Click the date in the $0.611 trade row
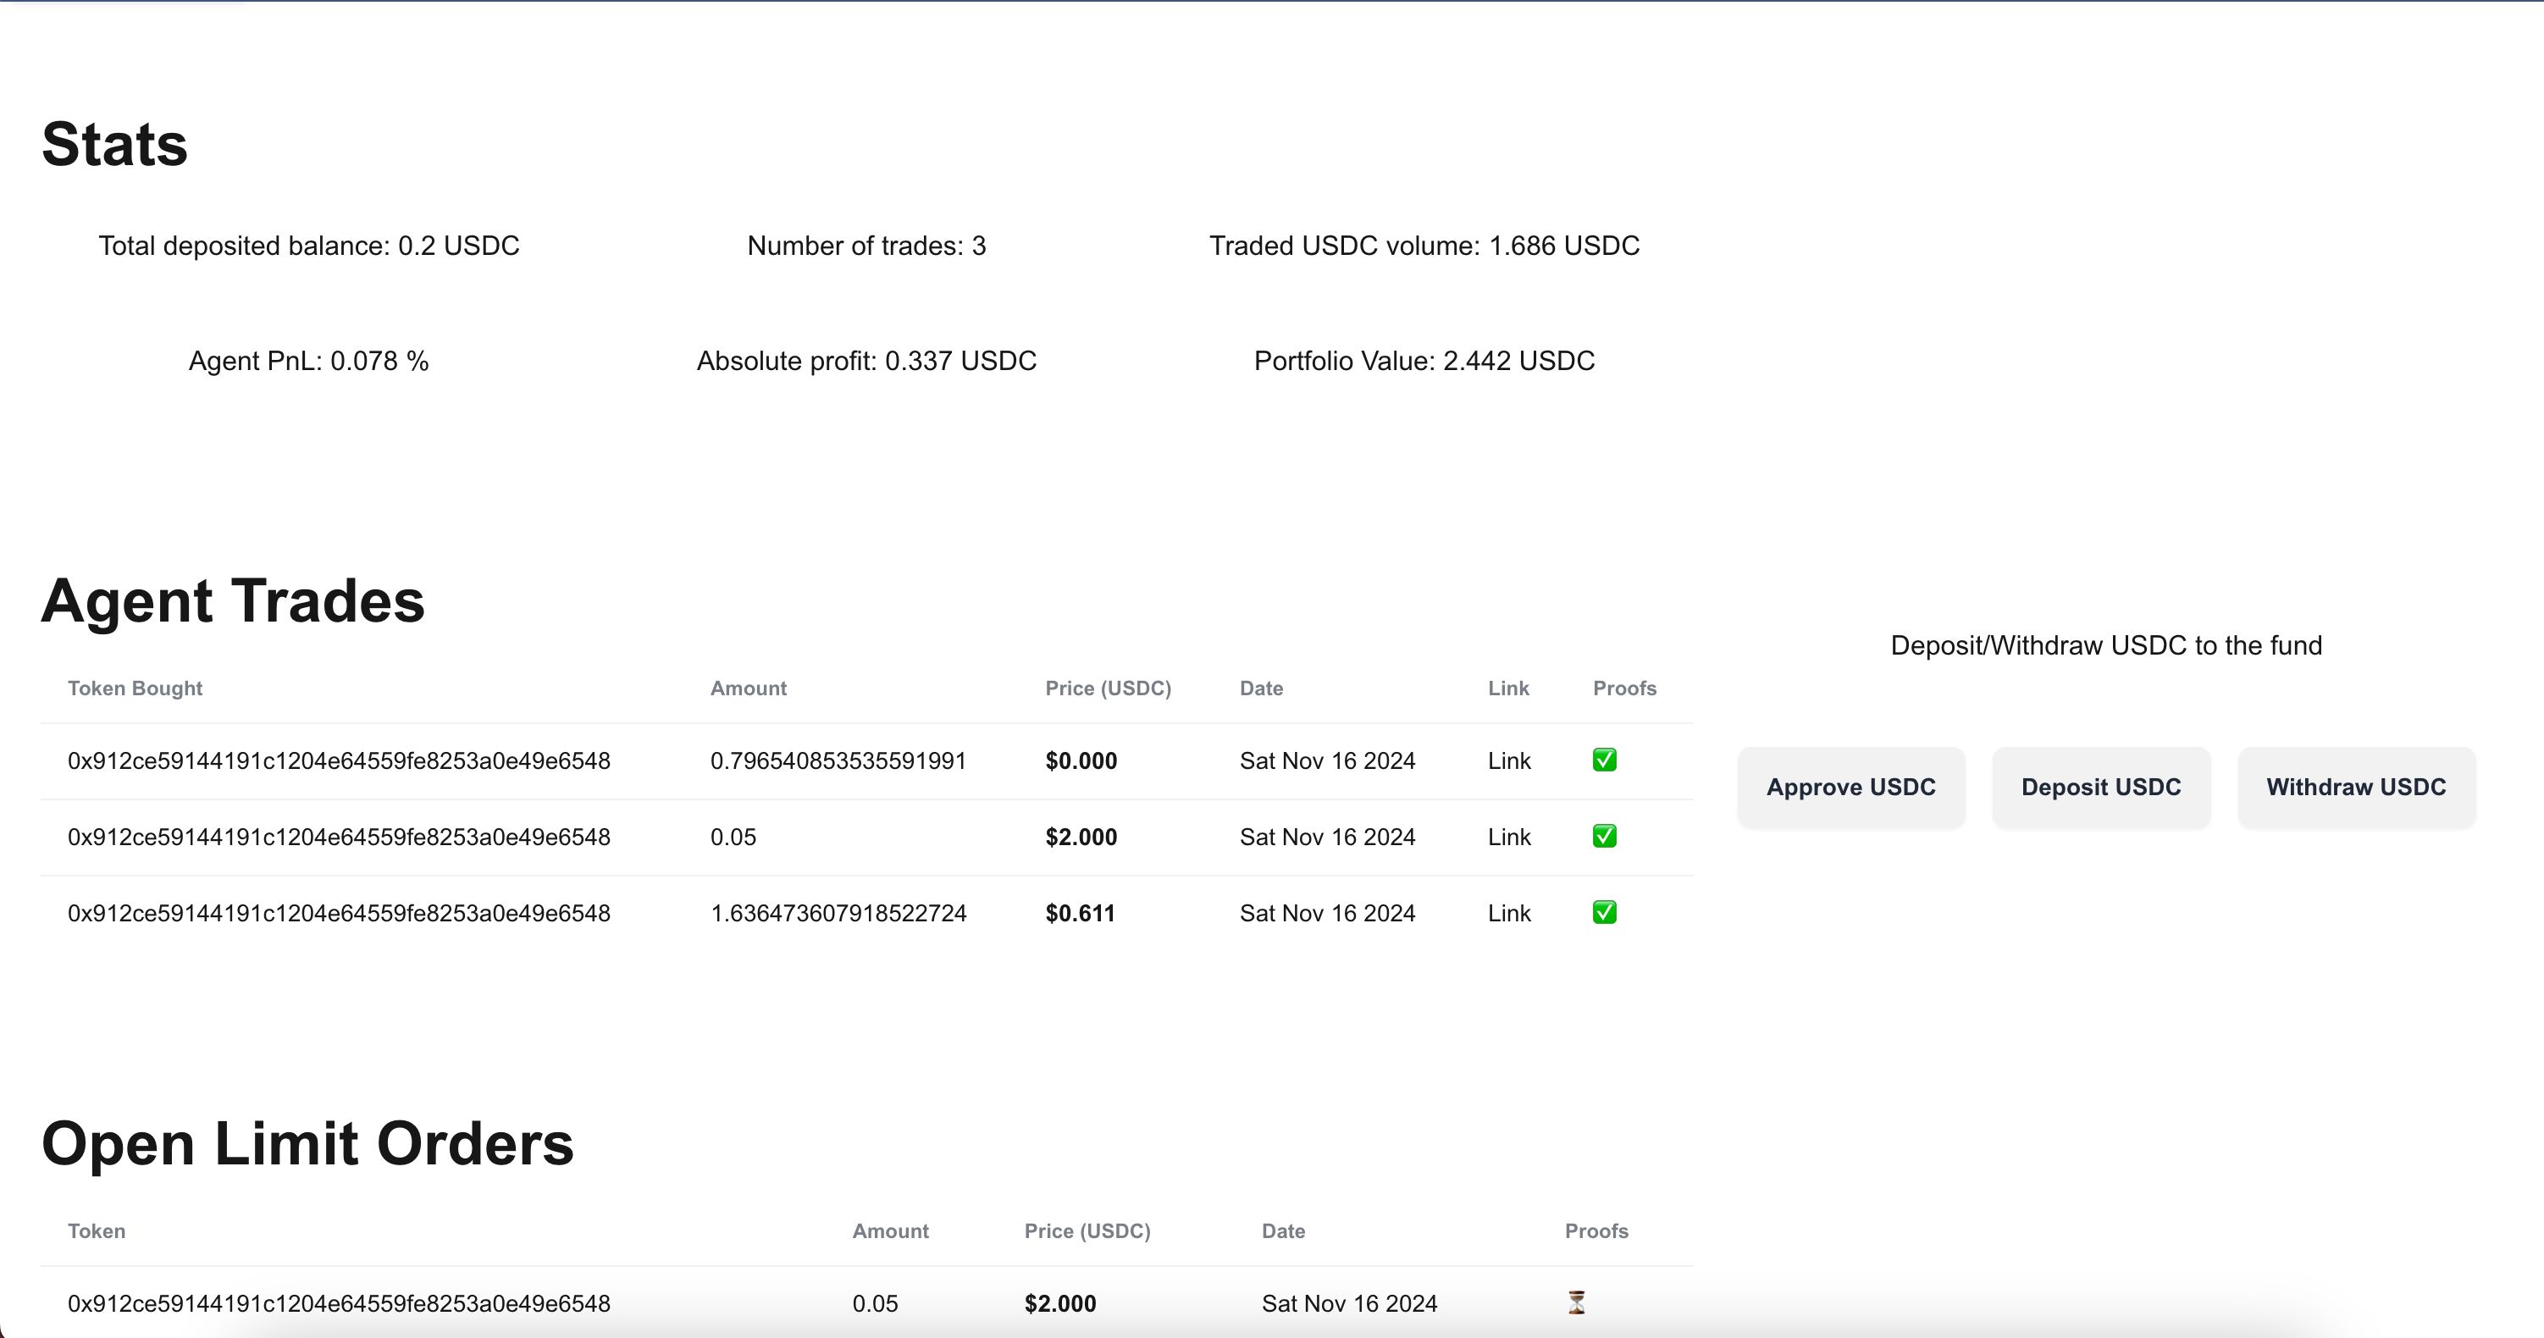Image resolution: width=2544 pixels, height=1338 pixels. click(1327, 914)
